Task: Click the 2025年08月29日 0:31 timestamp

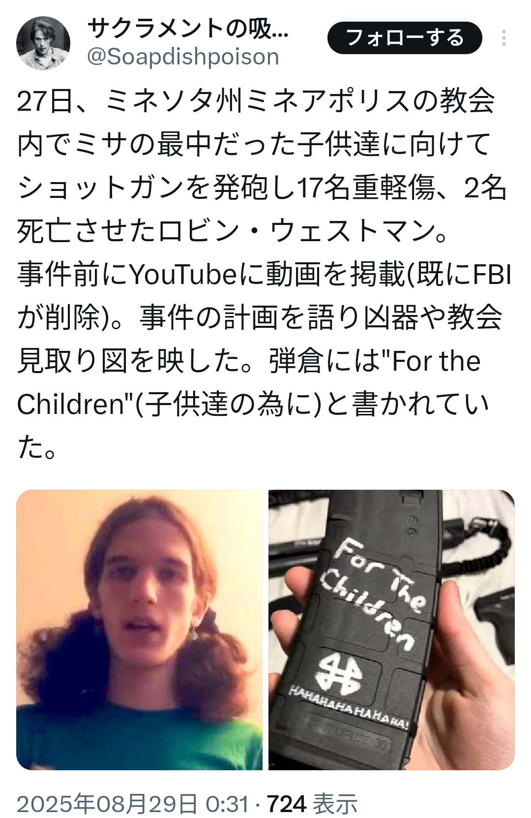Action: tap(133, 804)
